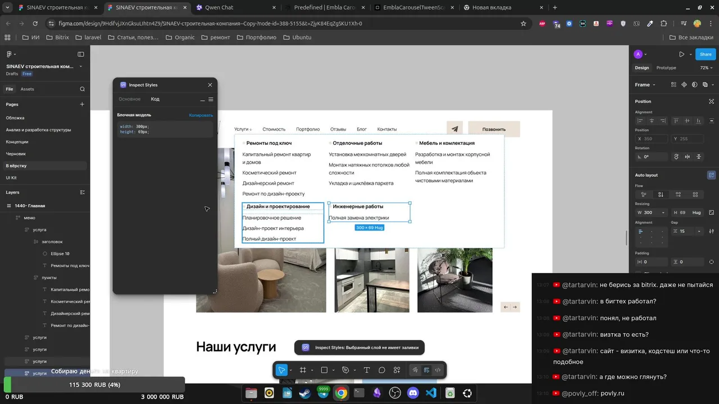Toggle position frame-constraint icon in Position header
Viewport: 719px width, 404px height.
[712, 102]
